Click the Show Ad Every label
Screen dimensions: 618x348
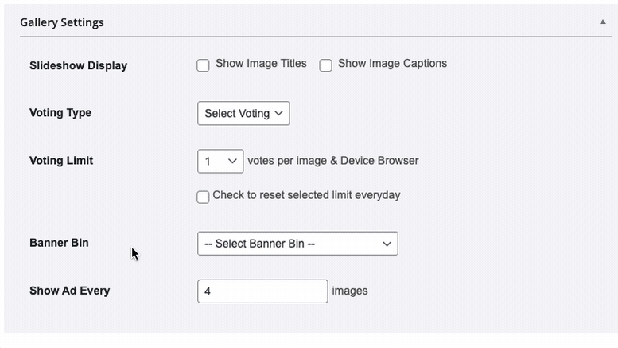70,291
